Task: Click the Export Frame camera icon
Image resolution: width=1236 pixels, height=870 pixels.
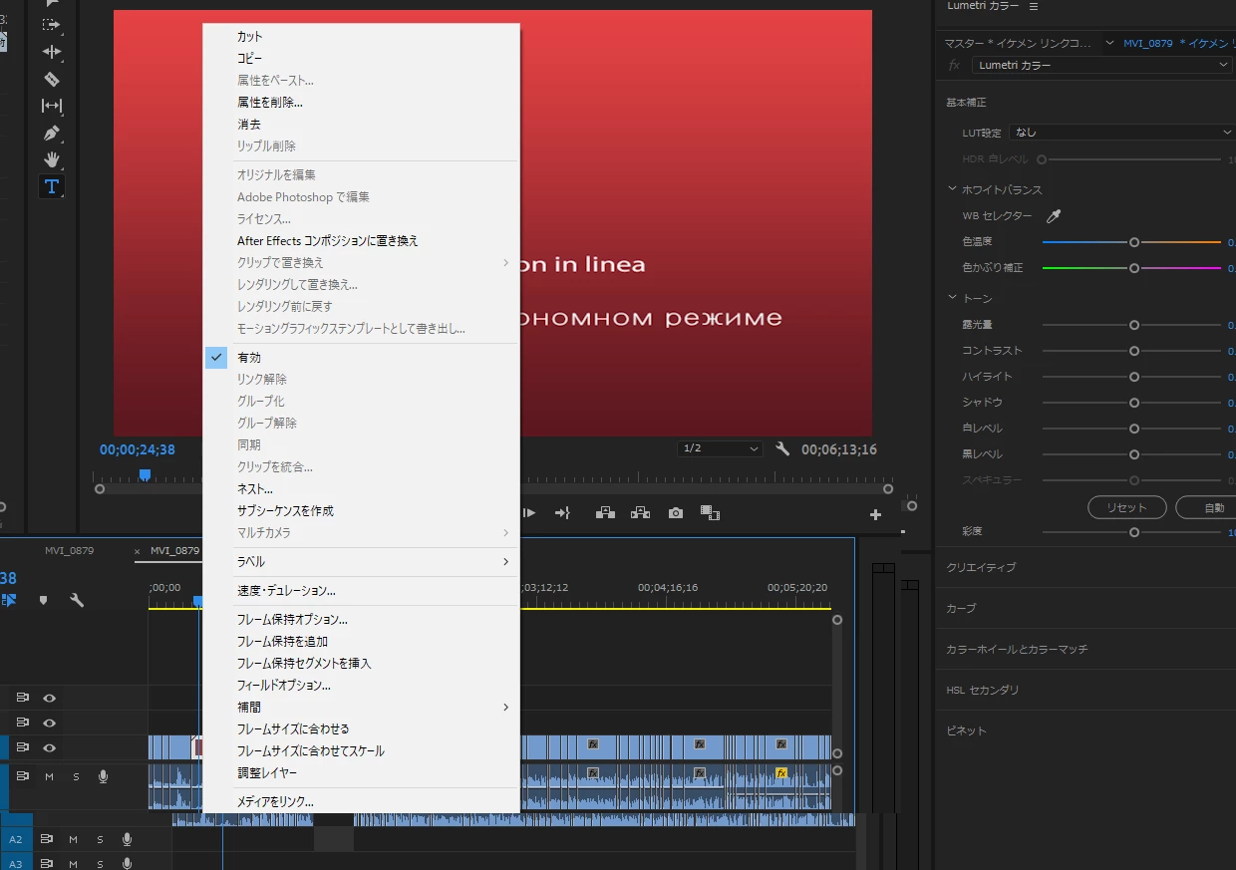Action: (676, 512)
